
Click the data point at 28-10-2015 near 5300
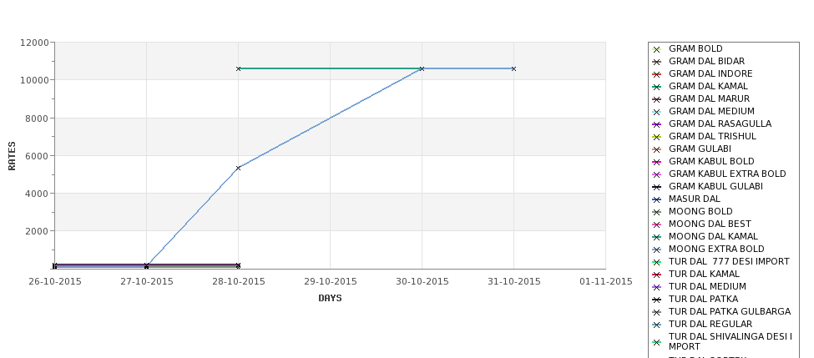click(238, 168)
